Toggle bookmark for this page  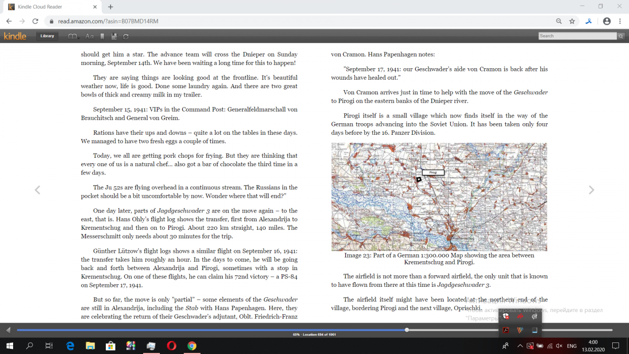102,36
